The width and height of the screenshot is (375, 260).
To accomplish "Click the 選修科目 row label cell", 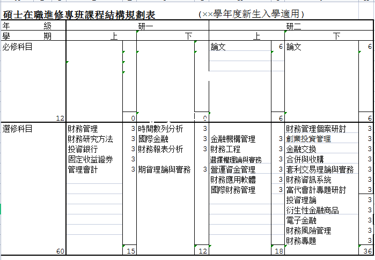I will pos(18,129).
